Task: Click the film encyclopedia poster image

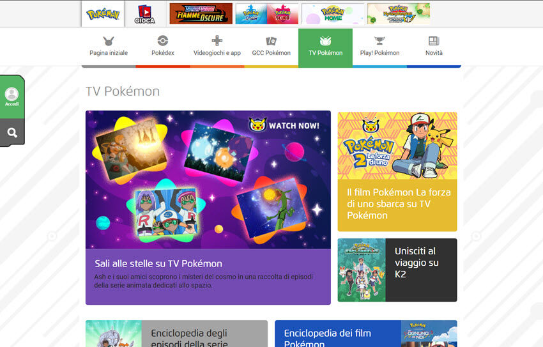Action: (429, 334)
